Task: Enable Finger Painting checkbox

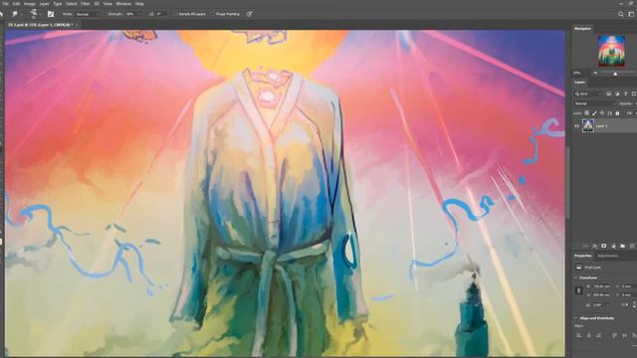Action: click(212, 14)
